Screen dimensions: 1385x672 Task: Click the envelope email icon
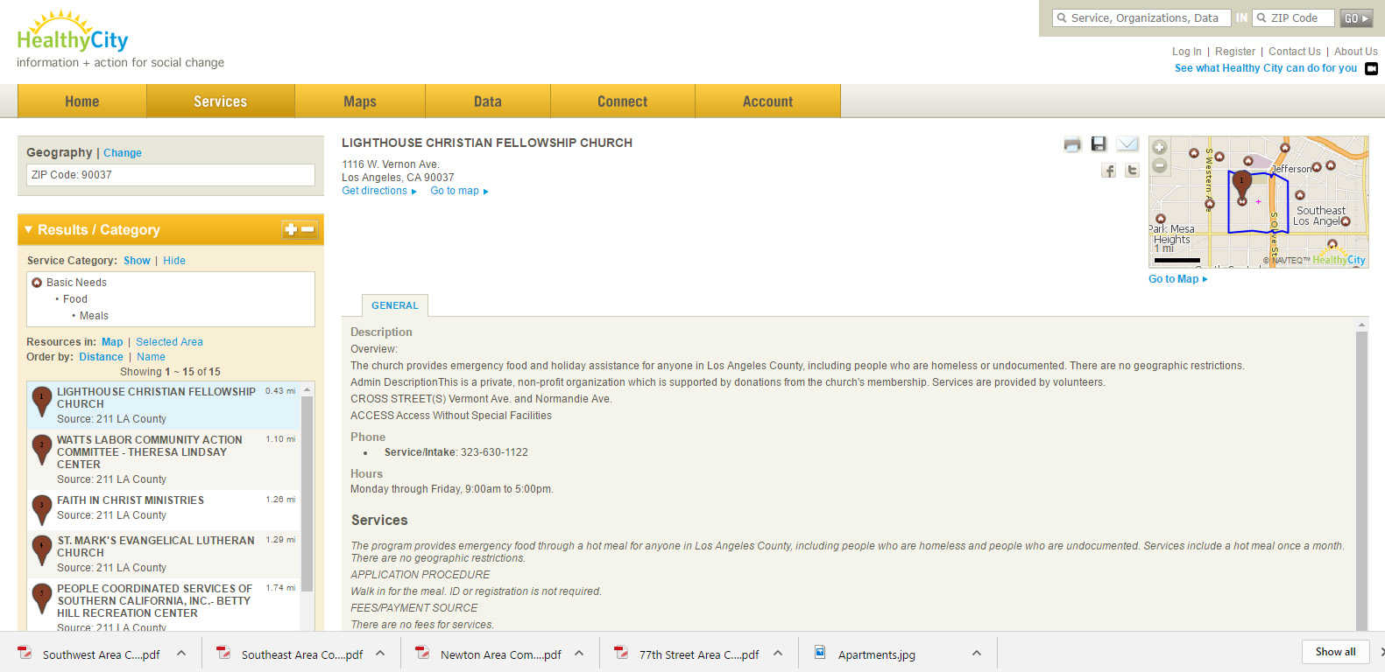coord(1127,143)
